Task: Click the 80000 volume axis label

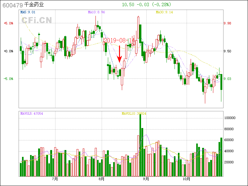Action: [229, 129]
